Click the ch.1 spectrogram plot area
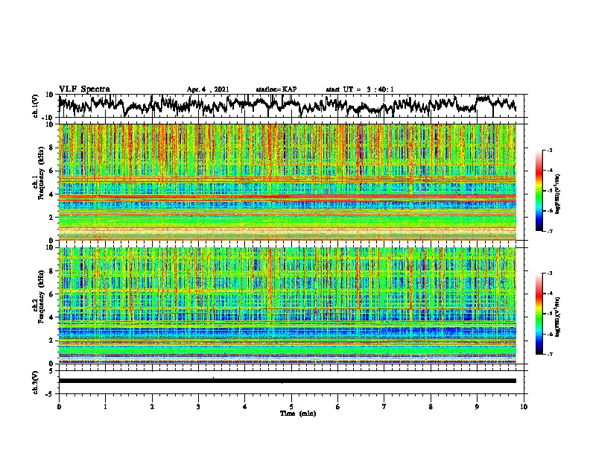Image resolution: width=590 pixels, height=456 pixels. [288, 182]
